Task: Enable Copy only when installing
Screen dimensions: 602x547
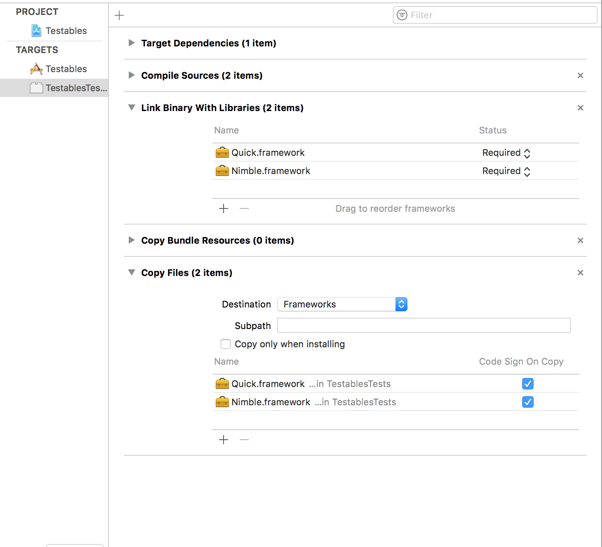Action: pos(226,344)
